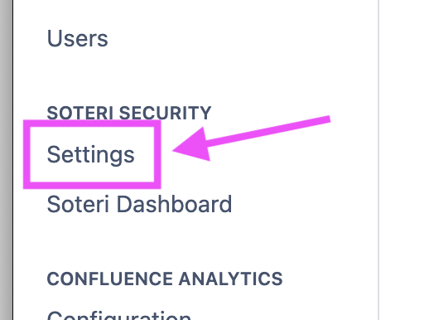This screenshot has width=429, height=320.
Task: Open Settings under Soteri Security
Action: [91, 154]
